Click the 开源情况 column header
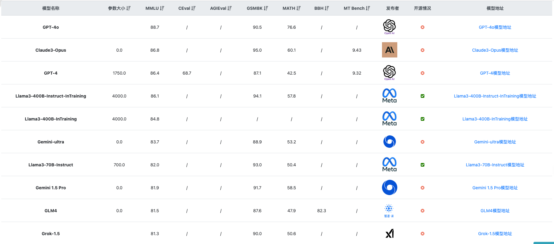The height and width of the screenshot is (244, 554). pos(422,8)
